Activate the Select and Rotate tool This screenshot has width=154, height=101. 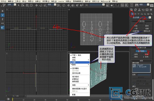click(x=41, y=5)
